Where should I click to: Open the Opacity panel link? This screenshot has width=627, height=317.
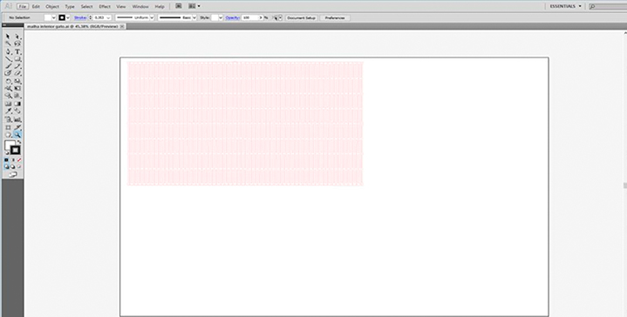pos(232,18)
